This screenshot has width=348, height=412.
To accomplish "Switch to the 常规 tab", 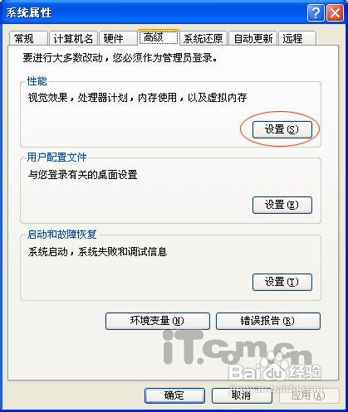I will pos(28,38).
